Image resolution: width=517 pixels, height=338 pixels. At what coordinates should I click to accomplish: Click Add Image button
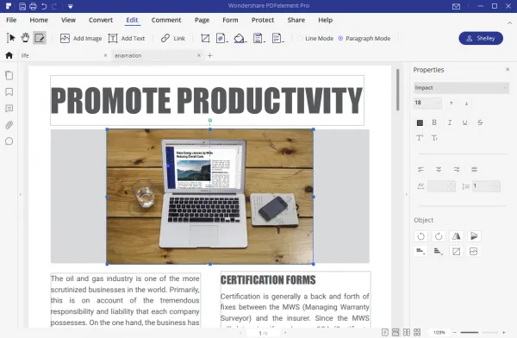tap(81, 38)
